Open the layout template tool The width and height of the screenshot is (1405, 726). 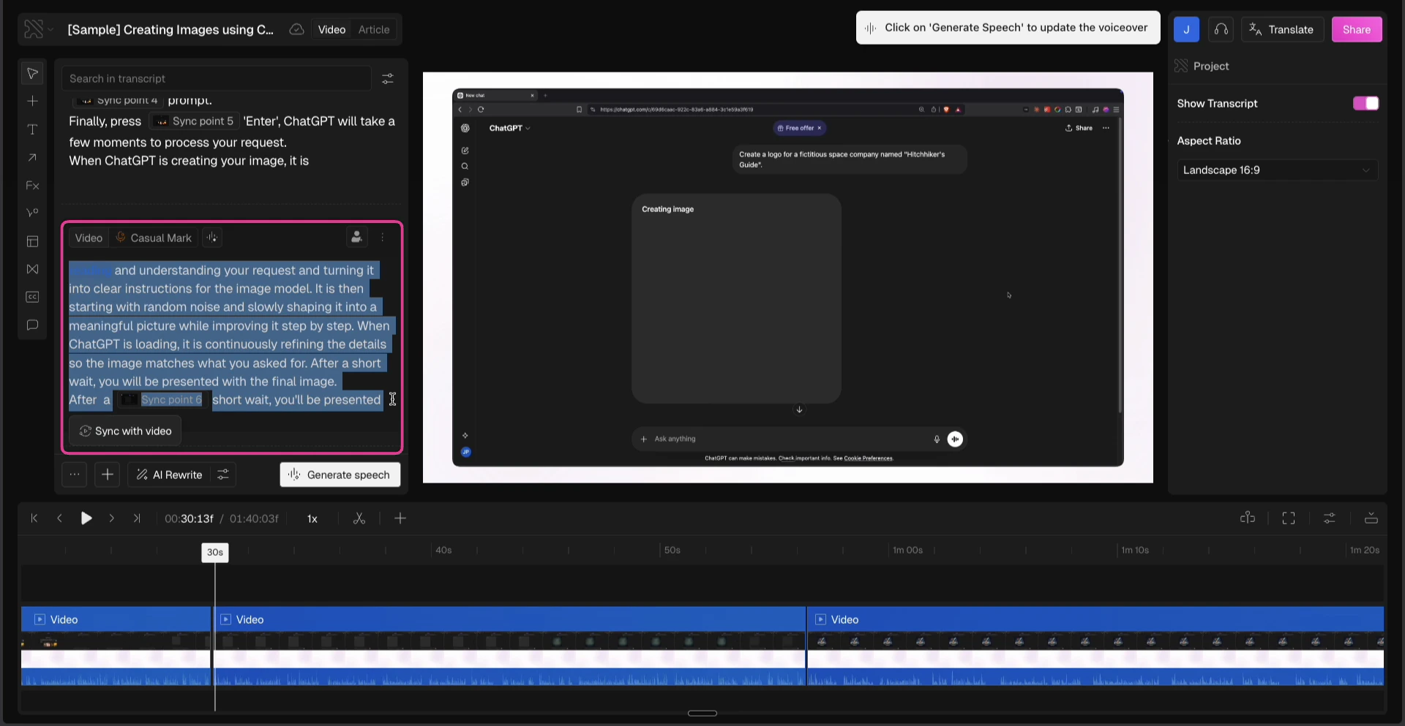coord(32,241)
